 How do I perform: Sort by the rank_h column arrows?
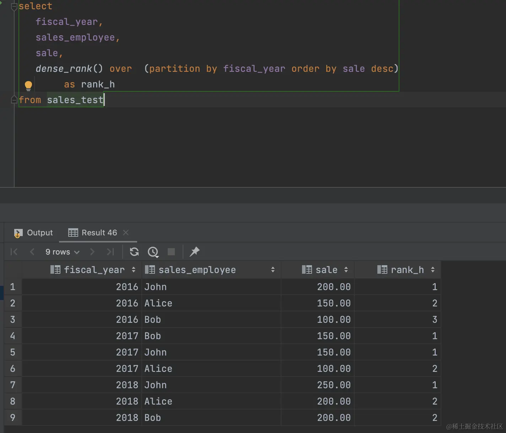(433, 270)
